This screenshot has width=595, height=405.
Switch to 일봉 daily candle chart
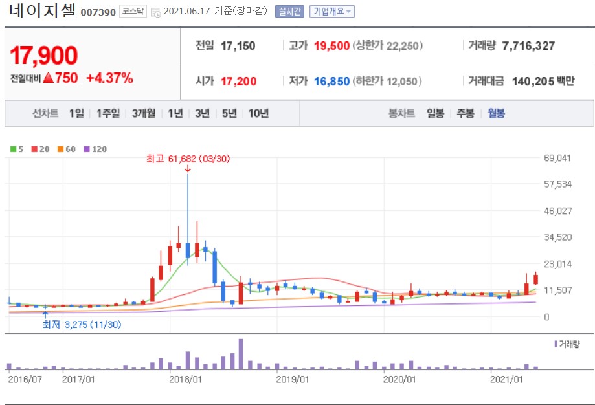click(x=435, y=113)
